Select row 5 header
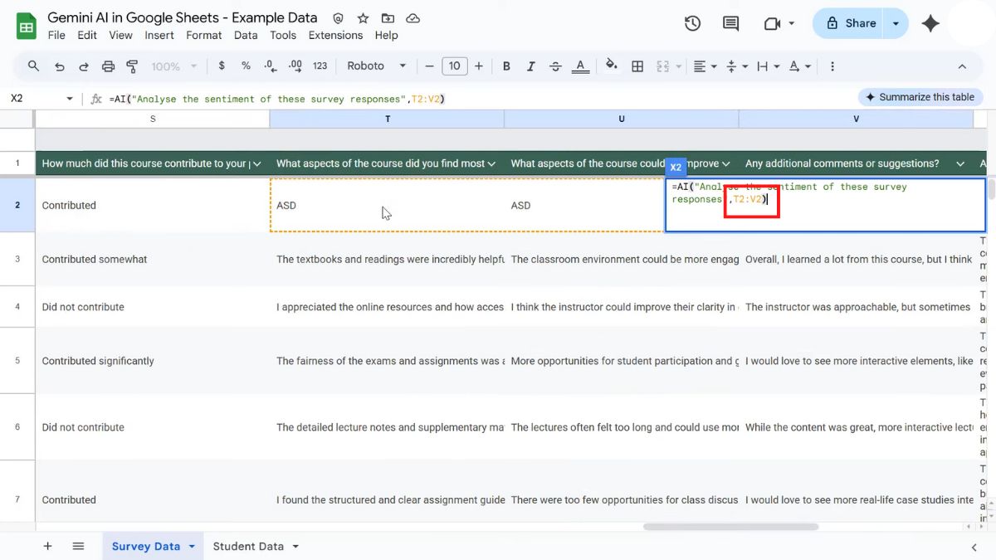The image size is (996, 560). pyautogui.click(x=17, y=361)
